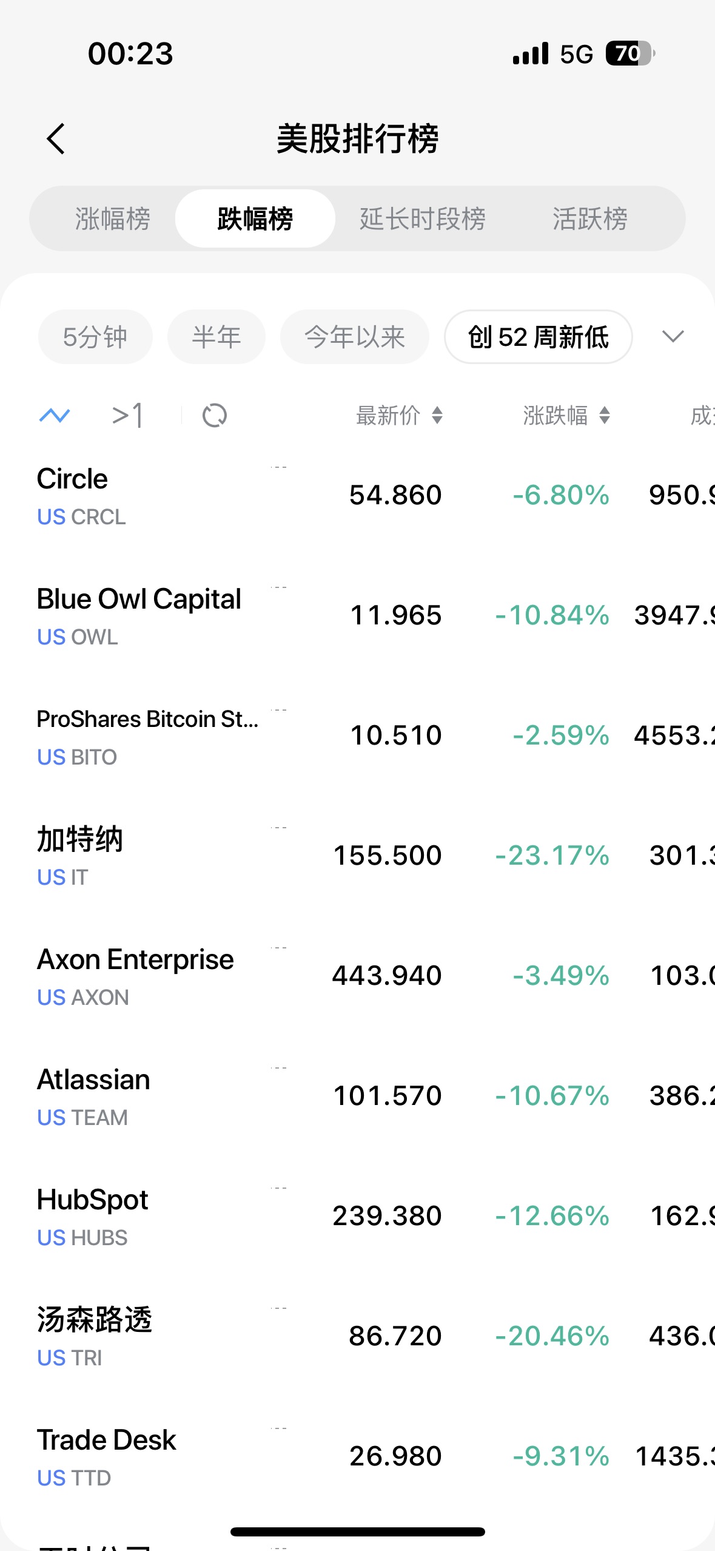Sort by 涨跌幅 arrows
The height and width of the screenshot is (1551, 715).
(x=604, y=416)
